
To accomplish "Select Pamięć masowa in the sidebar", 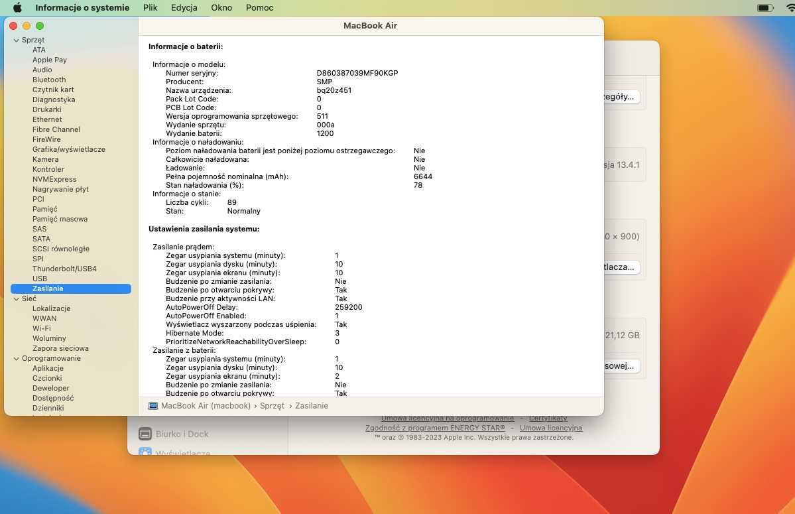I will 60,219.
